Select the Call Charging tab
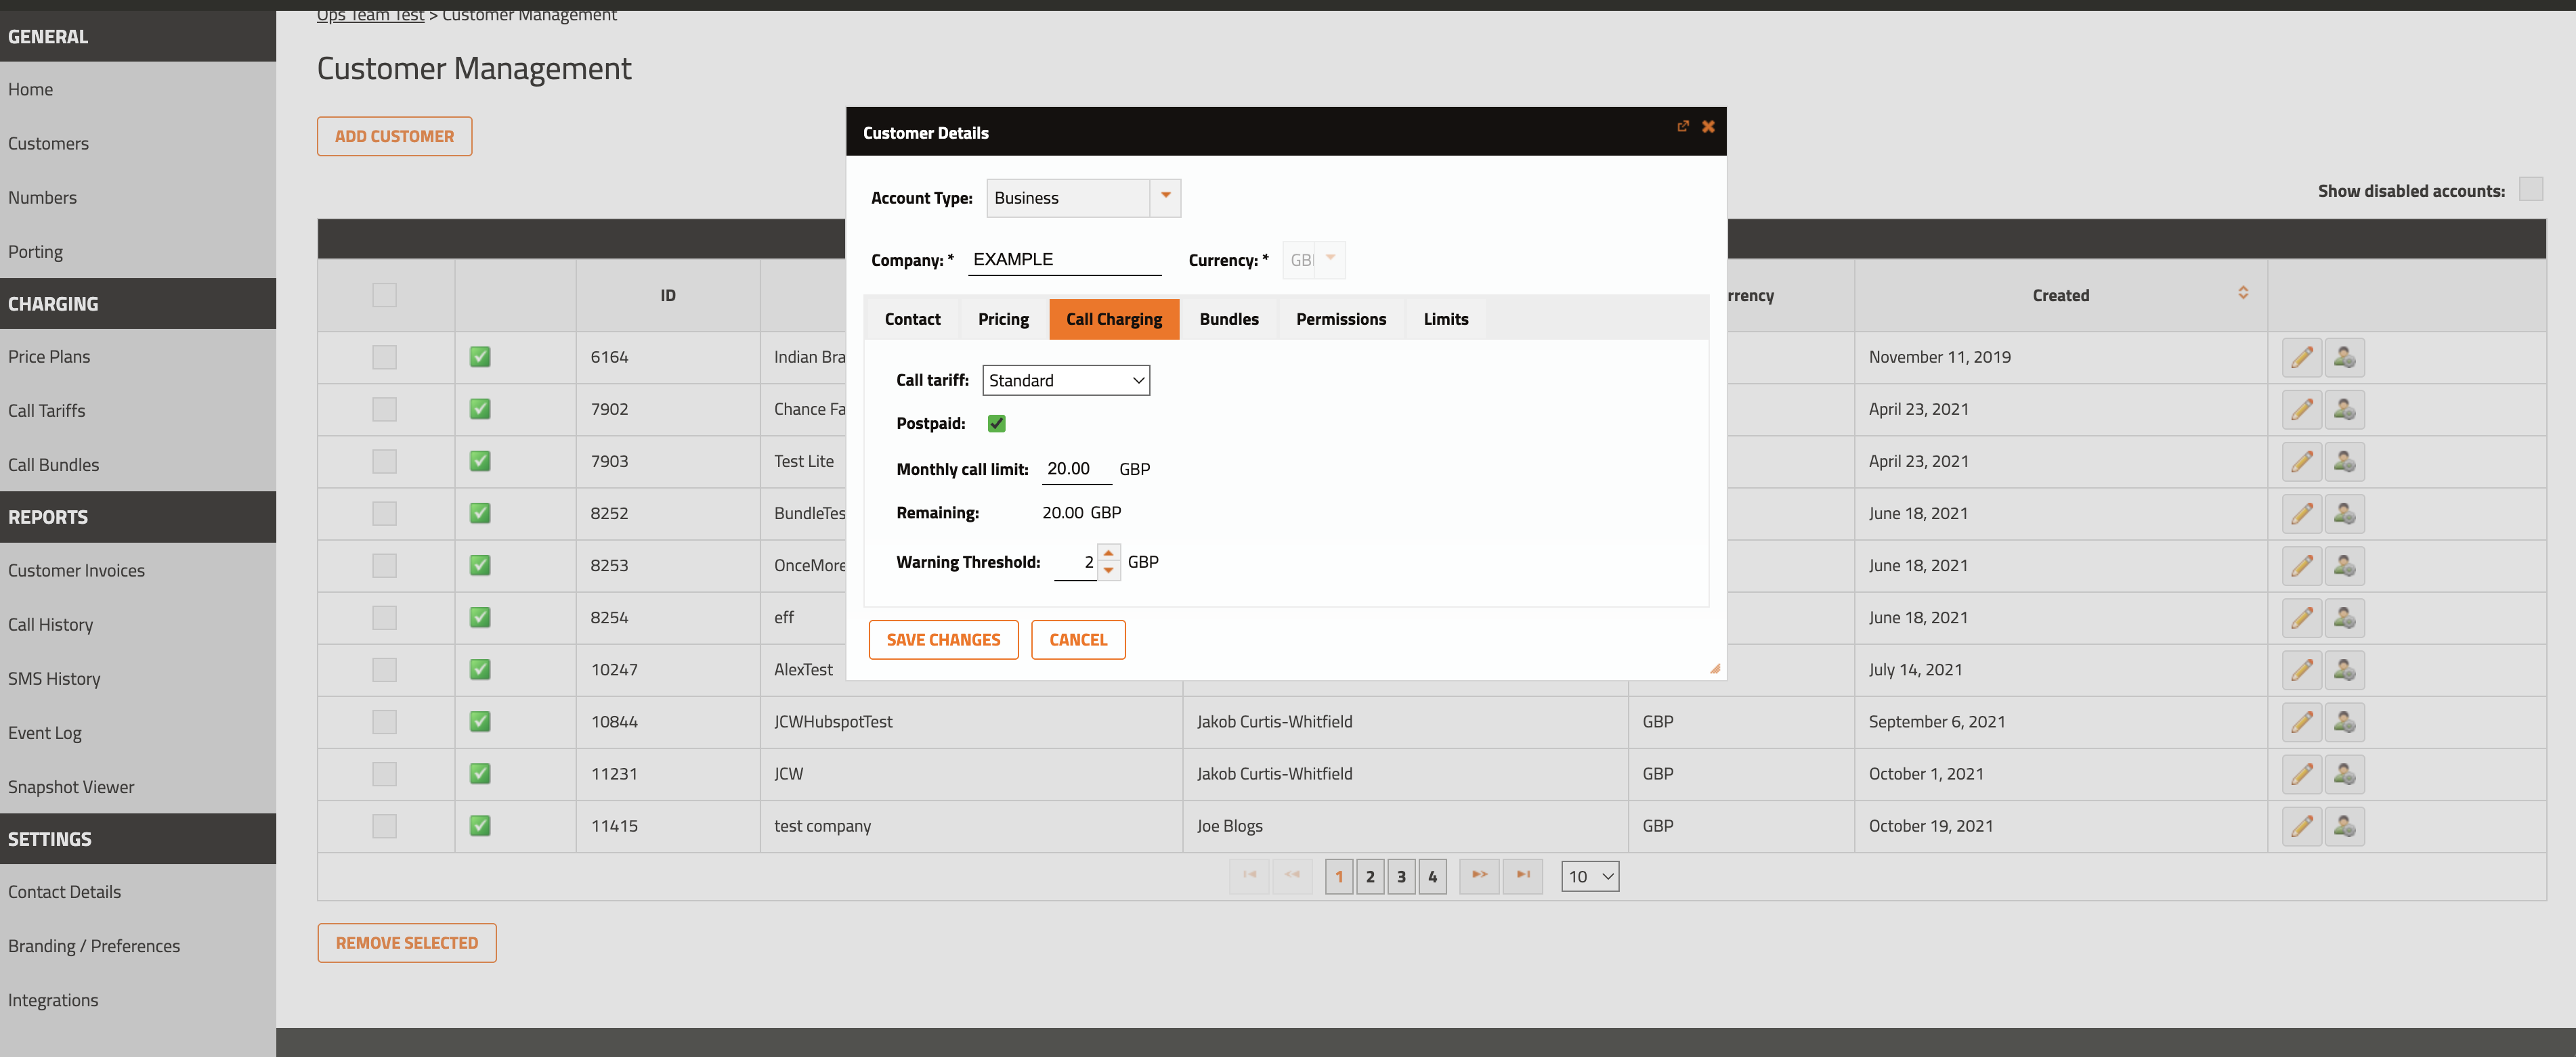The image size is (2576, 1057). click(x=1114, y=319)
